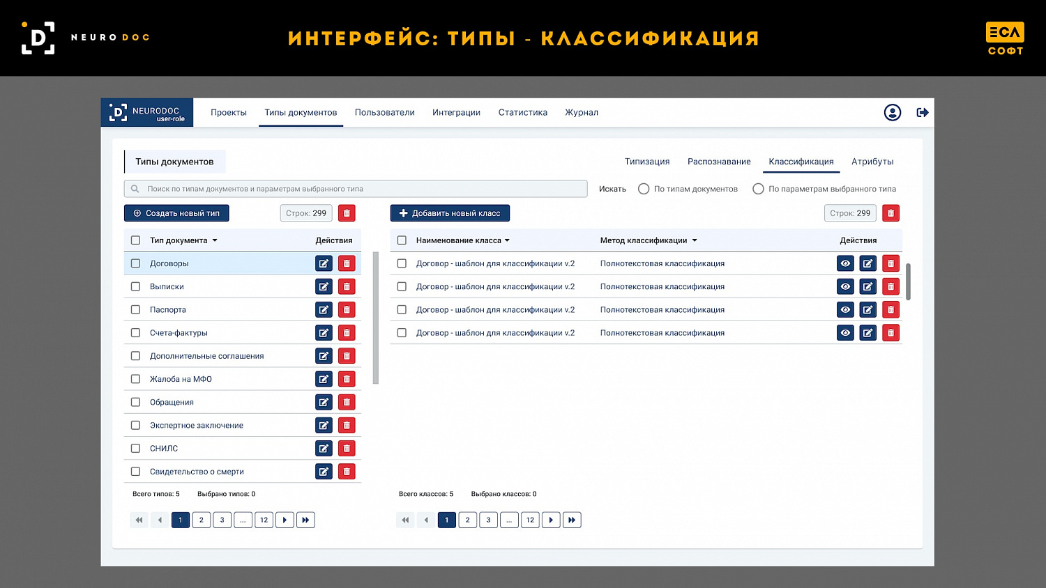This screenshot has height=588, width=1046.
Task: Tick select-all checkbox in Тип документа header
Action: pyautogui.click(x=135, y=240)
